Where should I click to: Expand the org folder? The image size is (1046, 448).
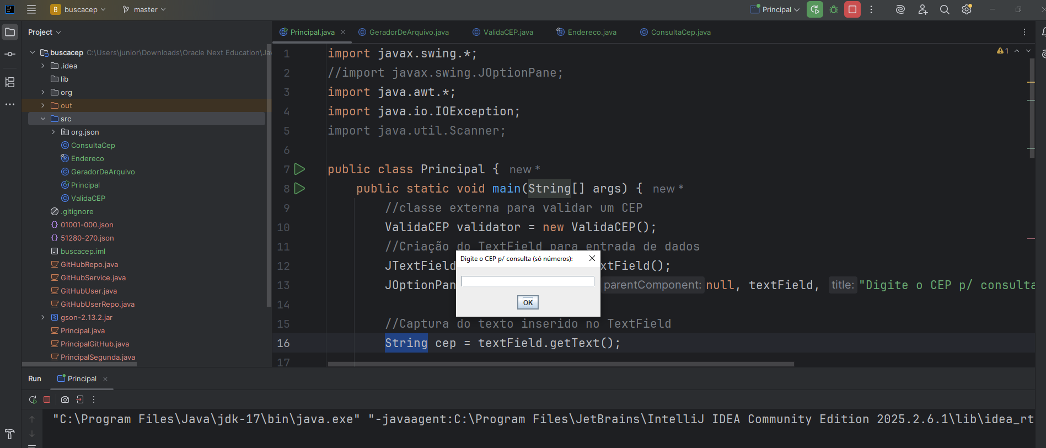point(43,92)
